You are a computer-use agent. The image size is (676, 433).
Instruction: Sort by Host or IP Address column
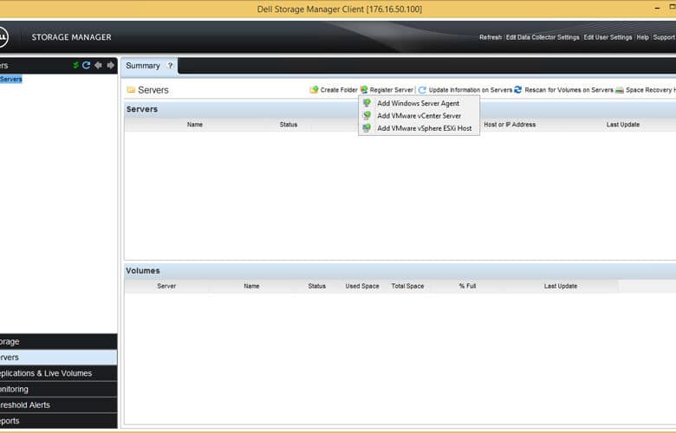pos(510,125)
